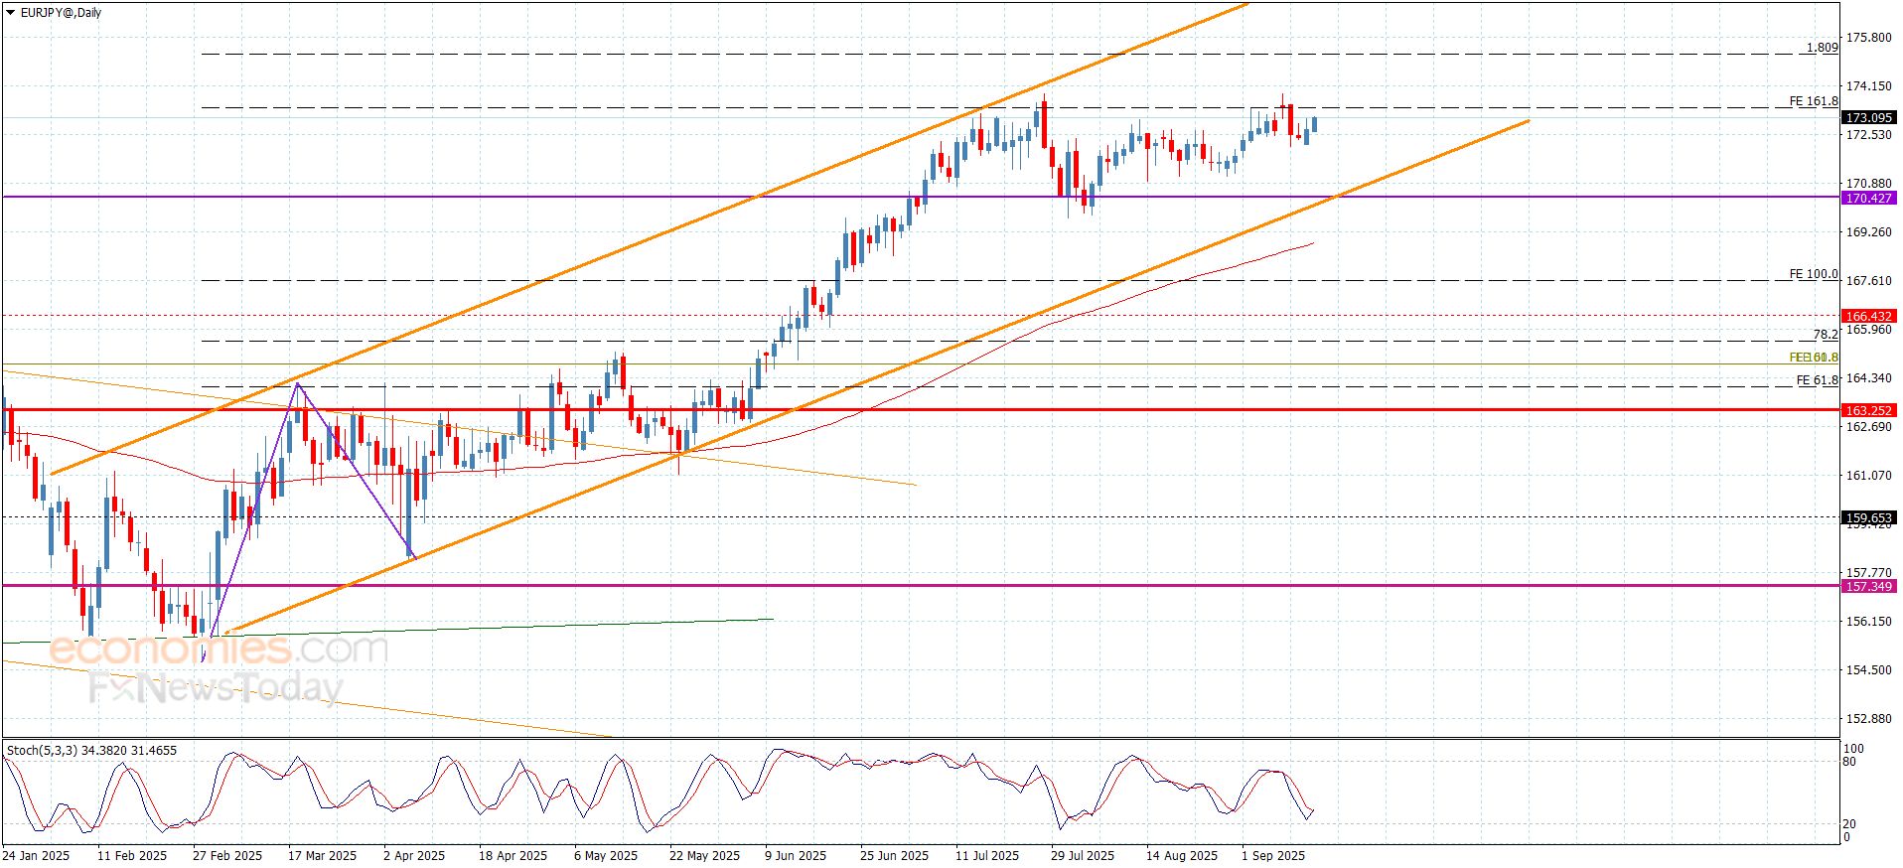Click the 157.770 price axis value
Screen dimensions: 1903x868
1868,572
